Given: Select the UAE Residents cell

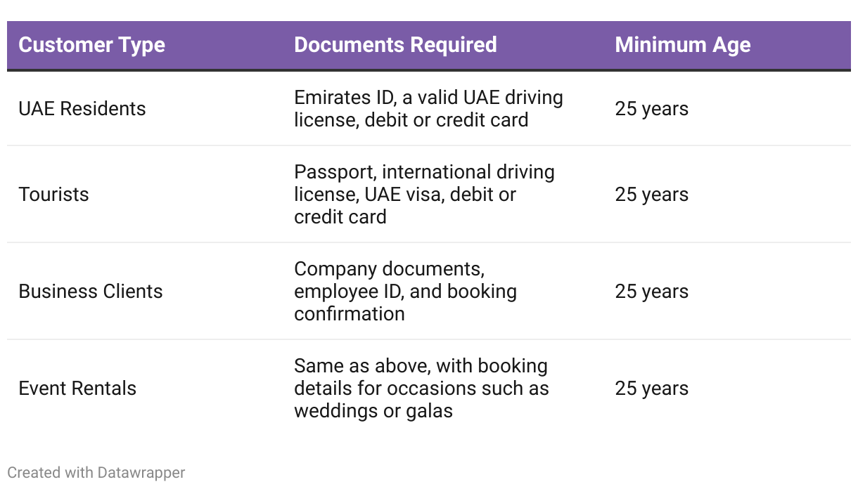Looking at the screenshot, I should (82, 109).
